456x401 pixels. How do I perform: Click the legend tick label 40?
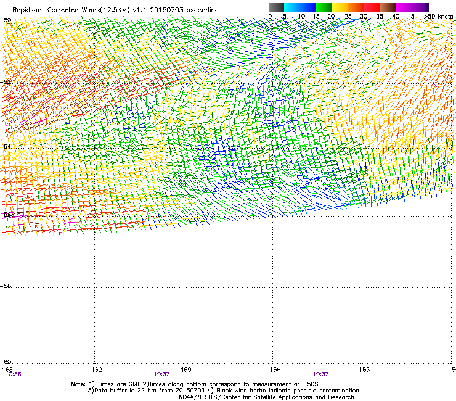point(396,17)
